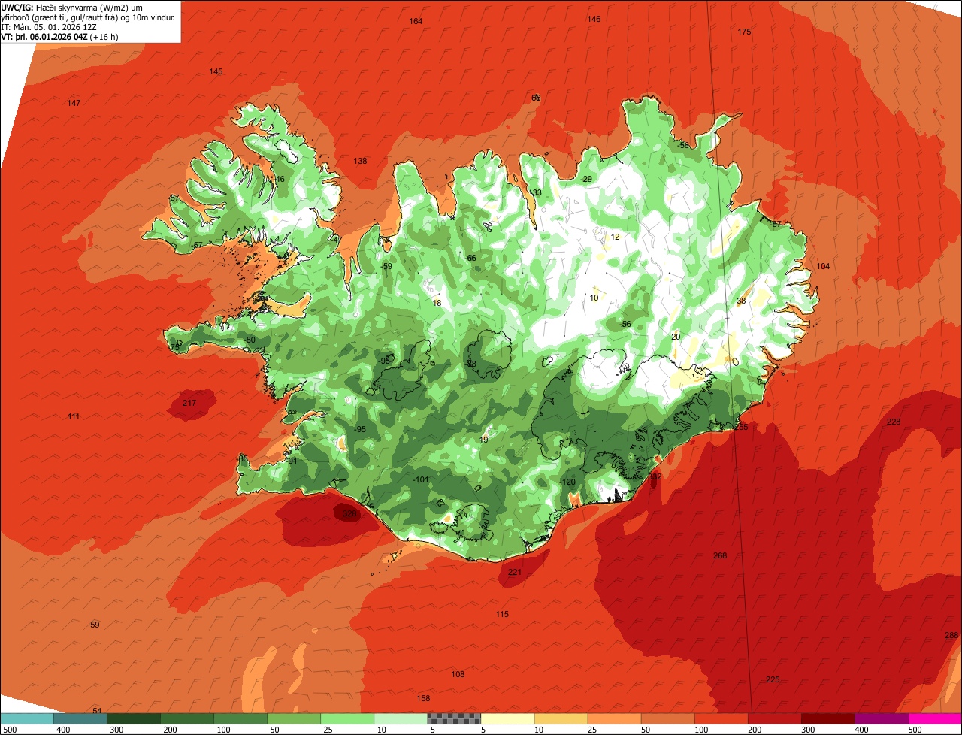962x735 pixels.
Task: Click the 288 value on the map
Action: (x=951, y=636)
